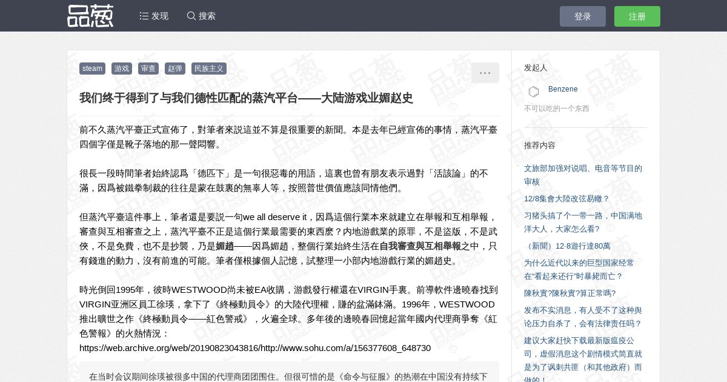Select the 游戏 tag
The image size is (727, 382).
pos(122,69)
